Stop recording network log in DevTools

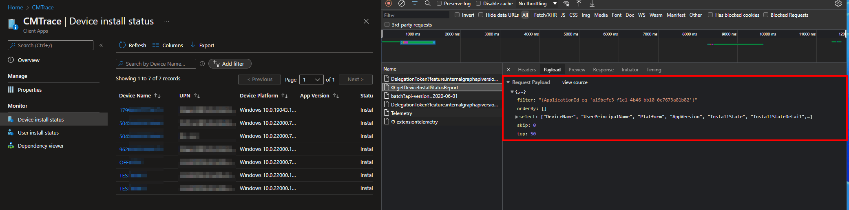tap(389, 3)
